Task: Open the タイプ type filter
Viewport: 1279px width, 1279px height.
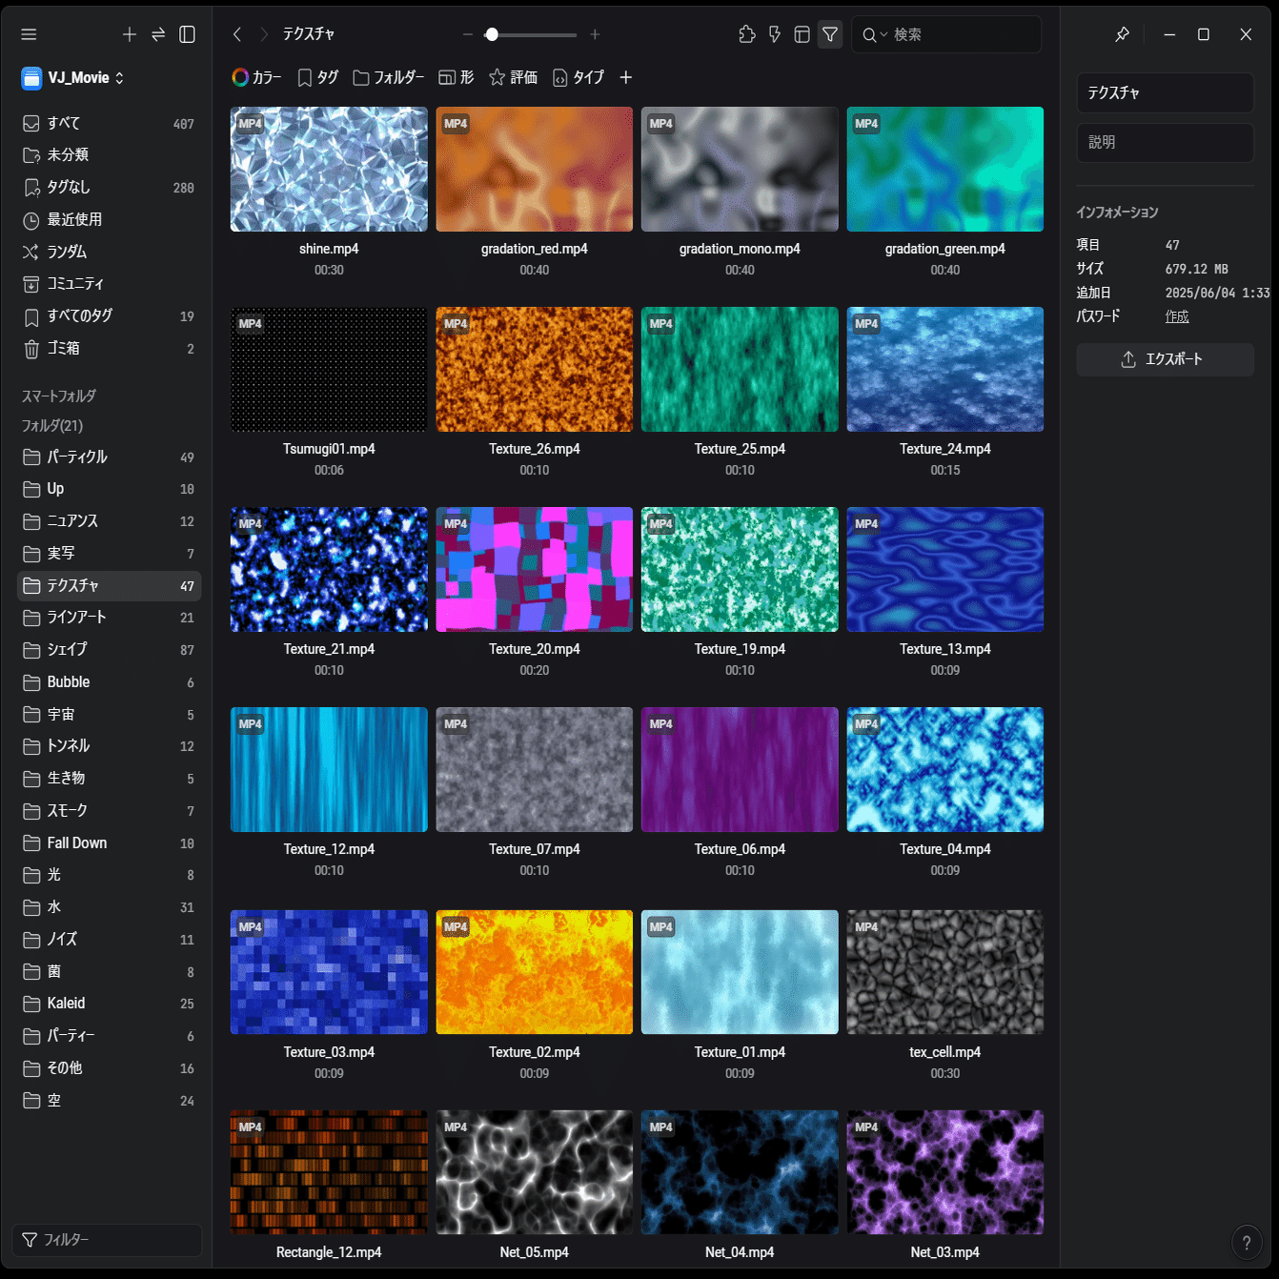Action: tap(579, 77)
